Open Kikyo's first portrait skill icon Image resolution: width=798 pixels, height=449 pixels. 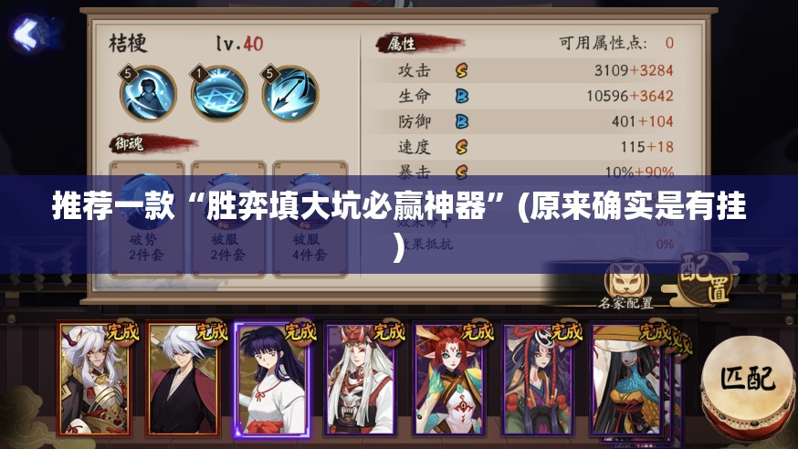pyautogui.click(x=148, y=94)
